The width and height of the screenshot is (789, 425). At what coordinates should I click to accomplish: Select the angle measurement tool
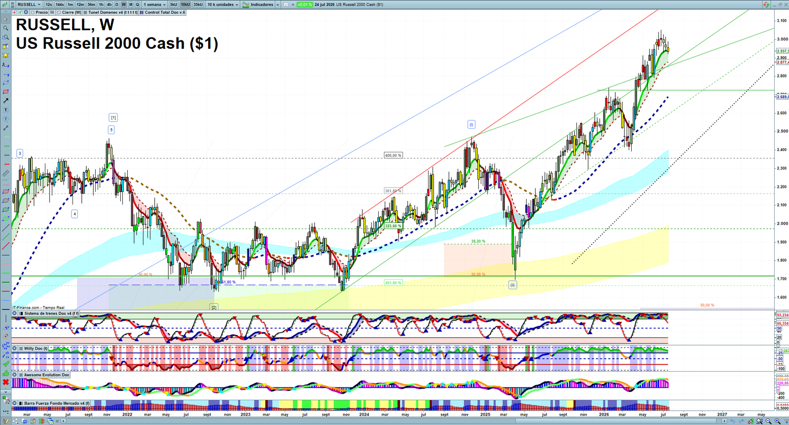coord(5,327)
